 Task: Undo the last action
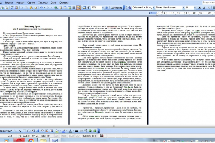[x=42, y=8]
